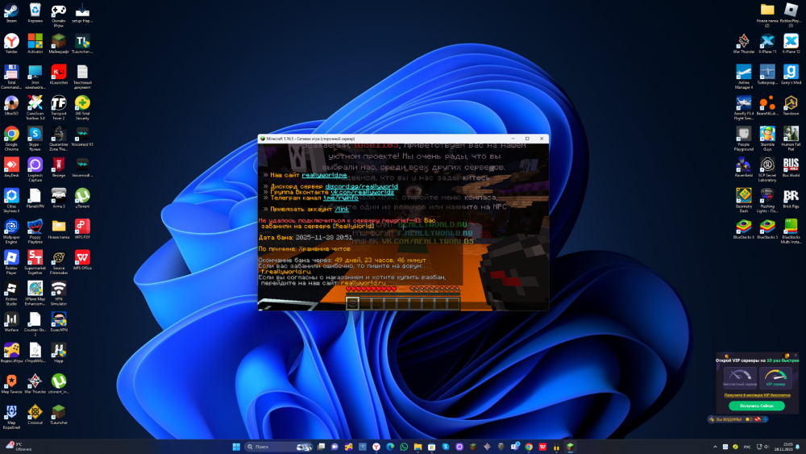Select the Новая папка (2) folder on desktop

(767, 15)
